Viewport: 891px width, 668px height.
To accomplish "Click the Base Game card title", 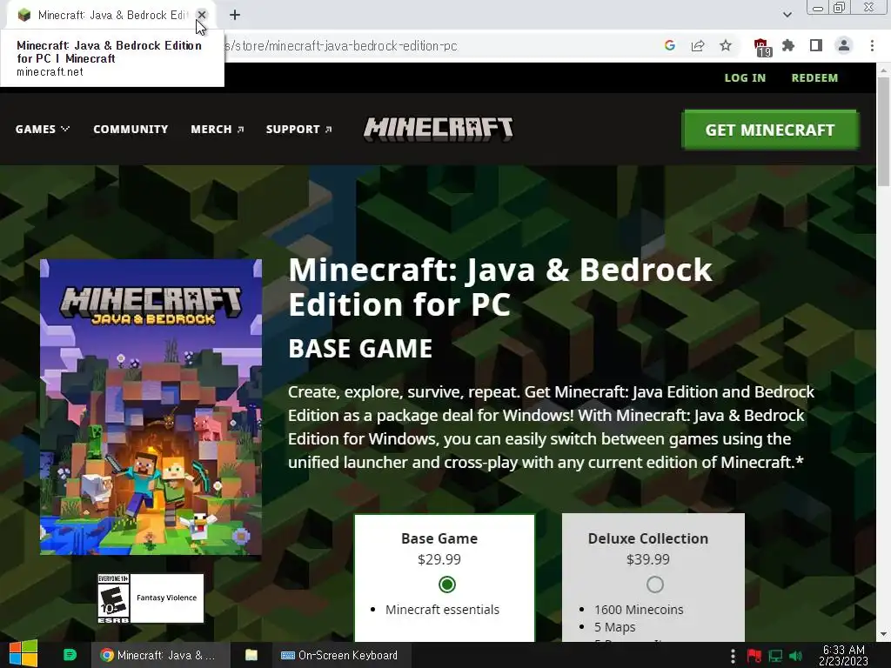I will [439, 538].
